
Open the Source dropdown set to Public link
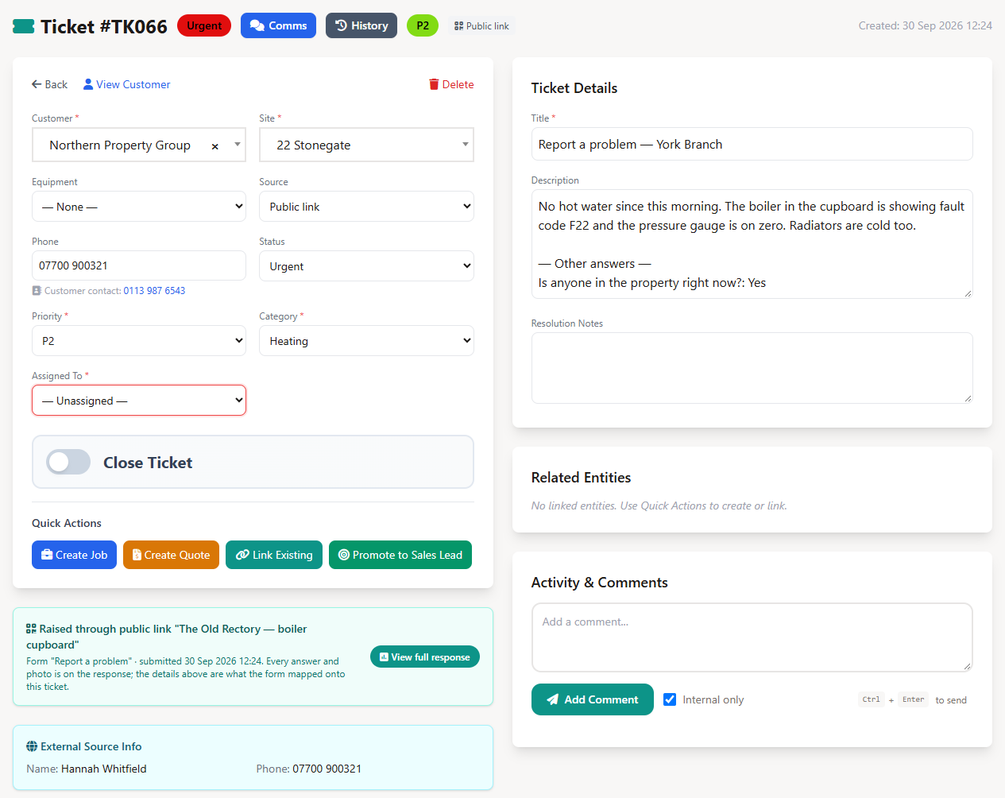point(366,207)
